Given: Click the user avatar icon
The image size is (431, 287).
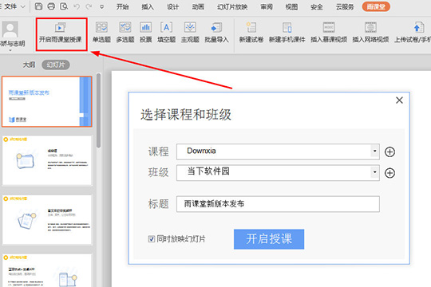Looking at the screenshot, I should click(x=10, y=29).
